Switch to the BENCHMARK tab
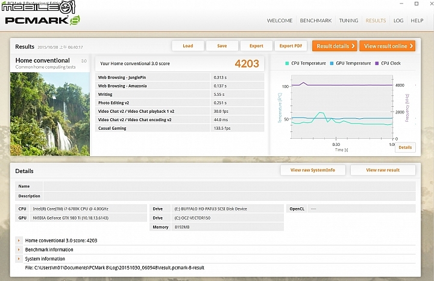Viewport: 434px width, 281px height. 315,21
